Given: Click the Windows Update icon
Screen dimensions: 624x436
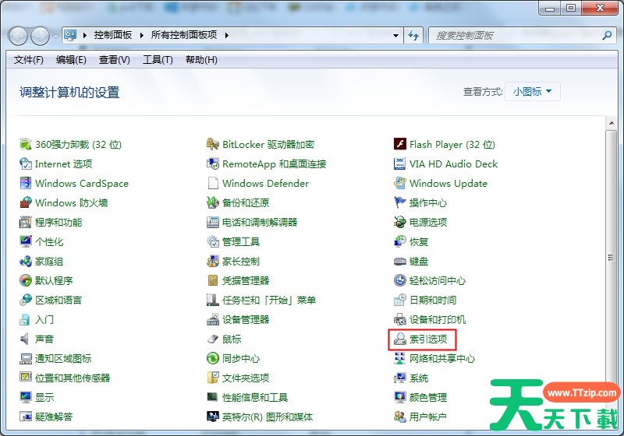Looking at the screenshot, I should coord(400,183).
